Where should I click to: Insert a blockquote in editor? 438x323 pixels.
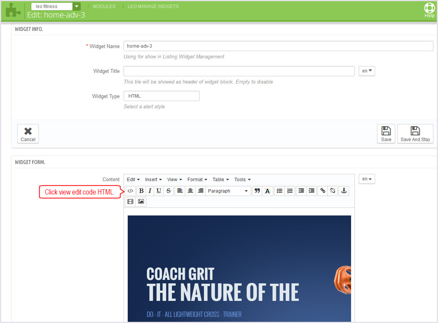[257, 191]
